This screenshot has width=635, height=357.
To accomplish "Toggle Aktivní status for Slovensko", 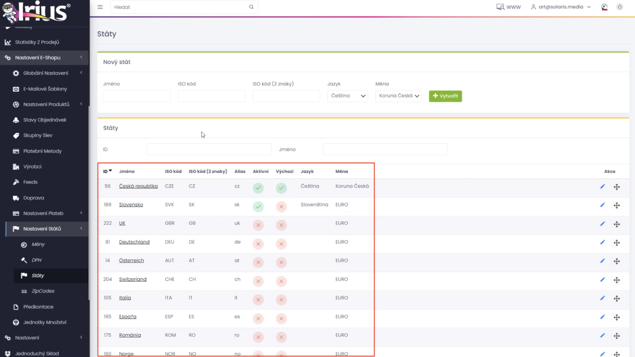I will coord(258,207).
